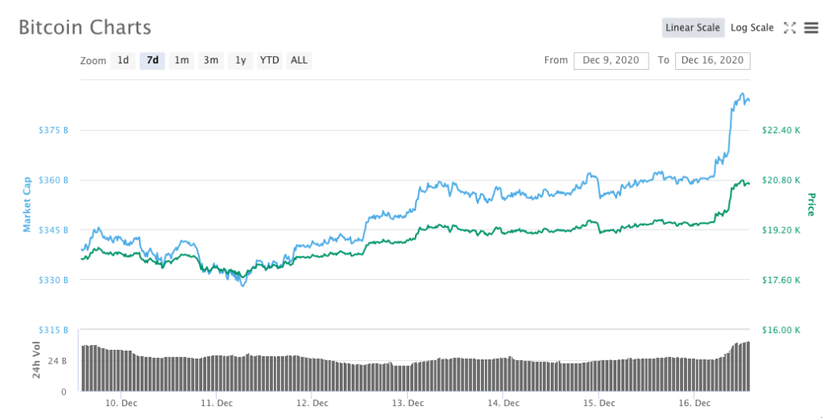822x418 pixels.
Task: Click the $17.60 K price label
Action: pyautogui.click(x=780, y=280)
